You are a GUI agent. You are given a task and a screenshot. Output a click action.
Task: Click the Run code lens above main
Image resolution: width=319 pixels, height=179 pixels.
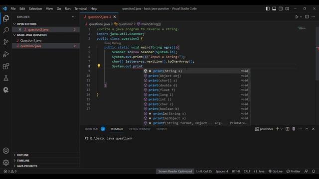point(107,43)
